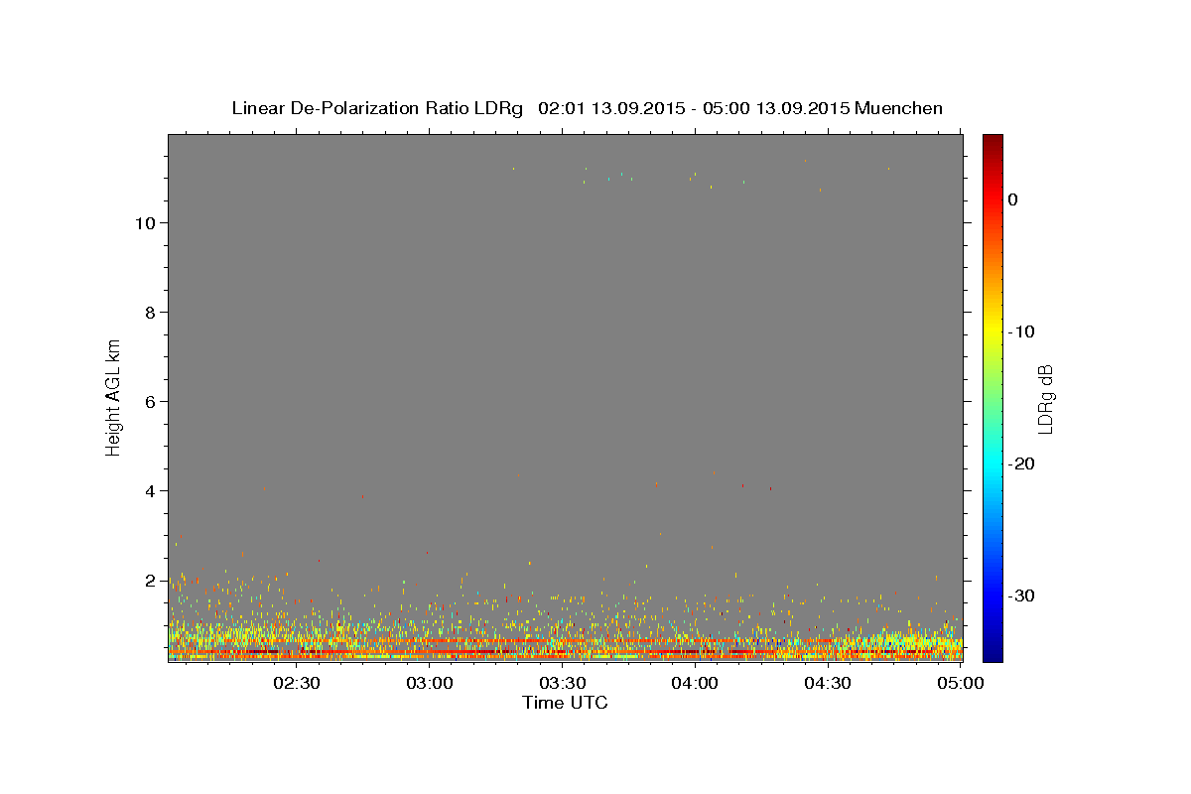Click the "LDRg dB" colorbar label
The height and width of the screenshot is (794, 1191).
(1044, 398)
